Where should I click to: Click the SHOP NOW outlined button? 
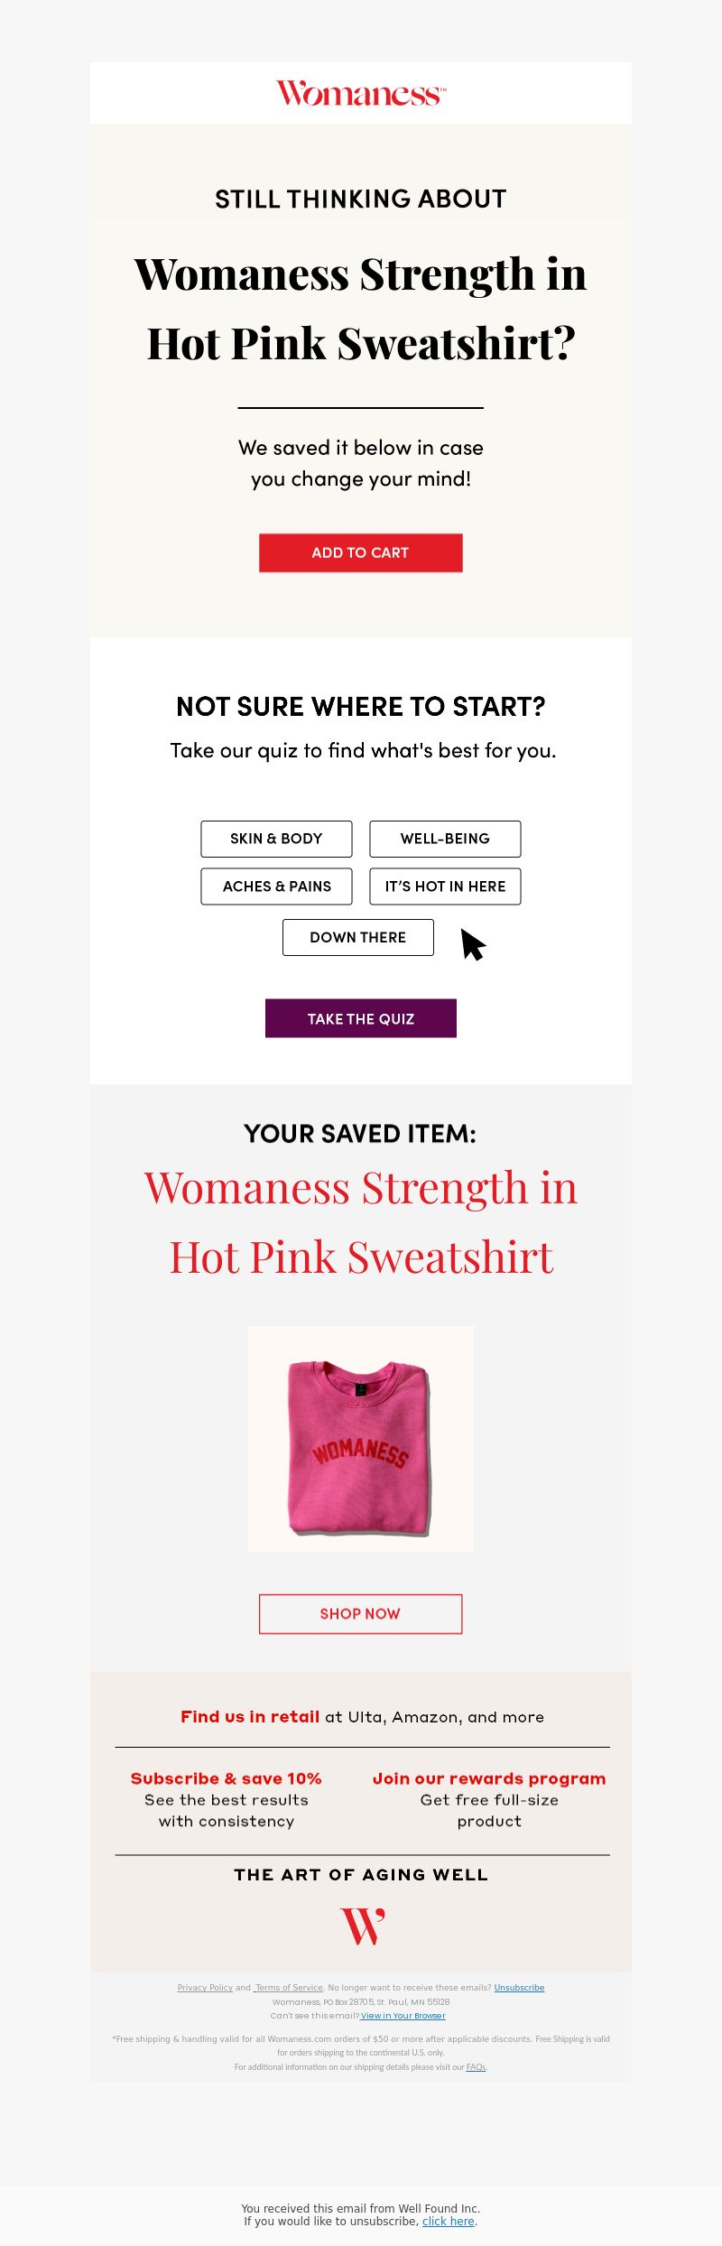click(361, 1613)
